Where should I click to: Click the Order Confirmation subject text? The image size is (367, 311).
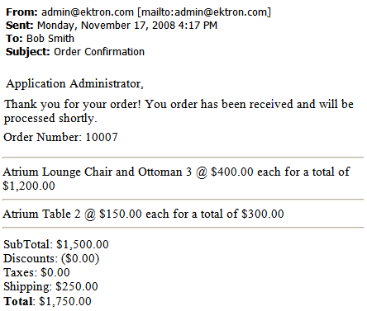coord(99,52)
